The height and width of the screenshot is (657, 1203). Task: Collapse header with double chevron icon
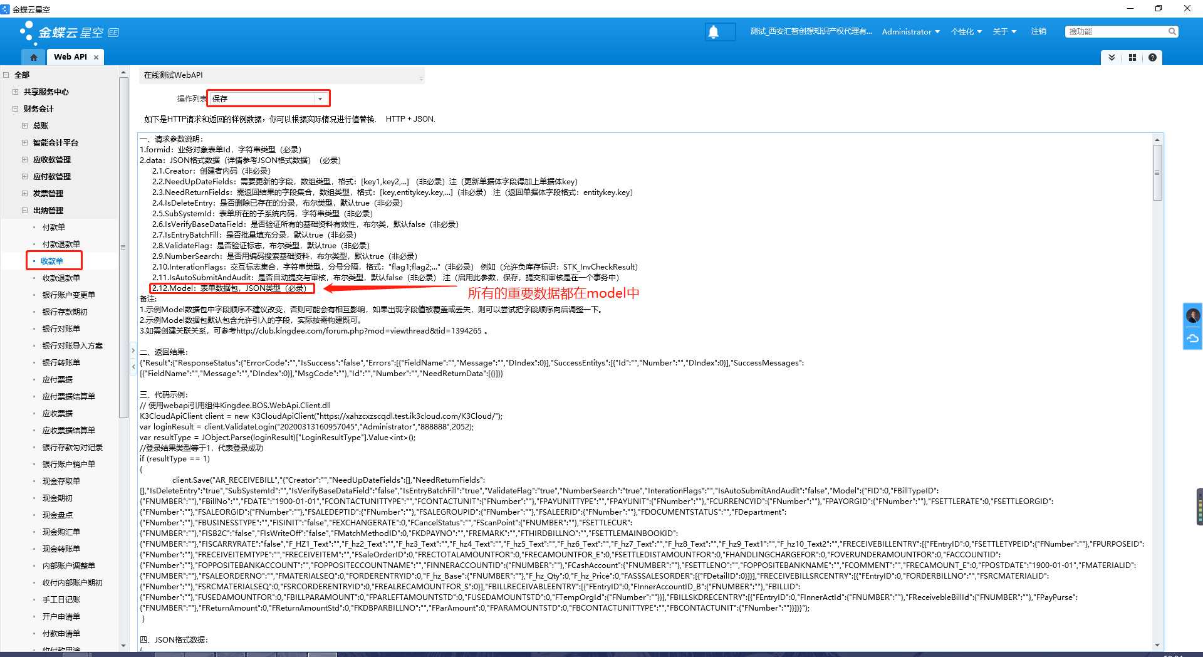click(x=1112, y=58)
